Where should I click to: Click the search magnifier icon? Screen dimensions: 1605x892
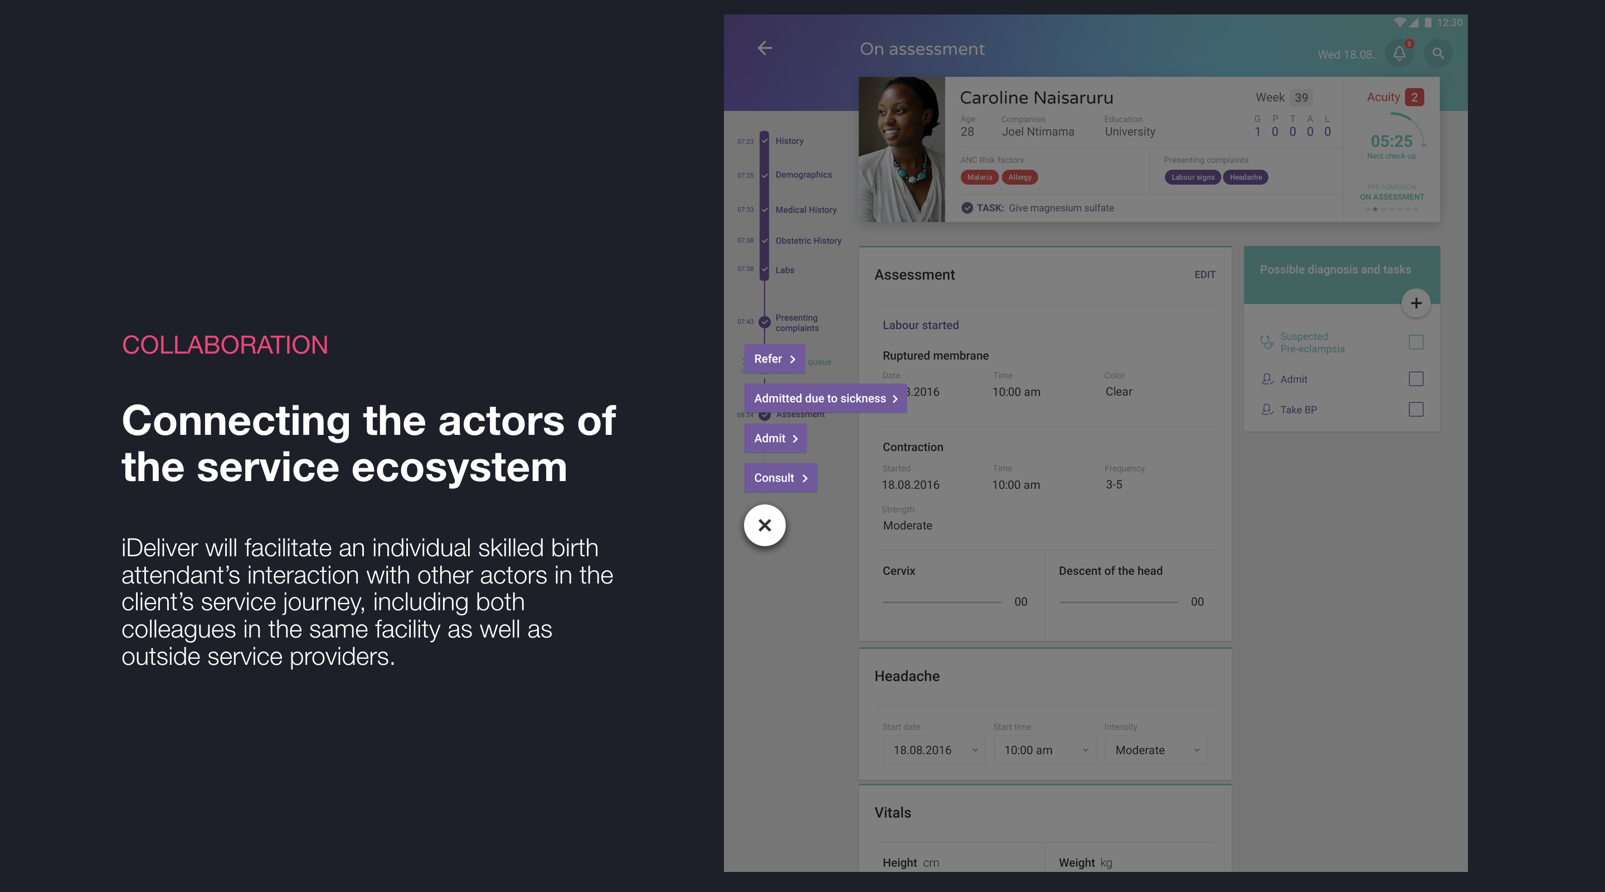point(1438,53)
